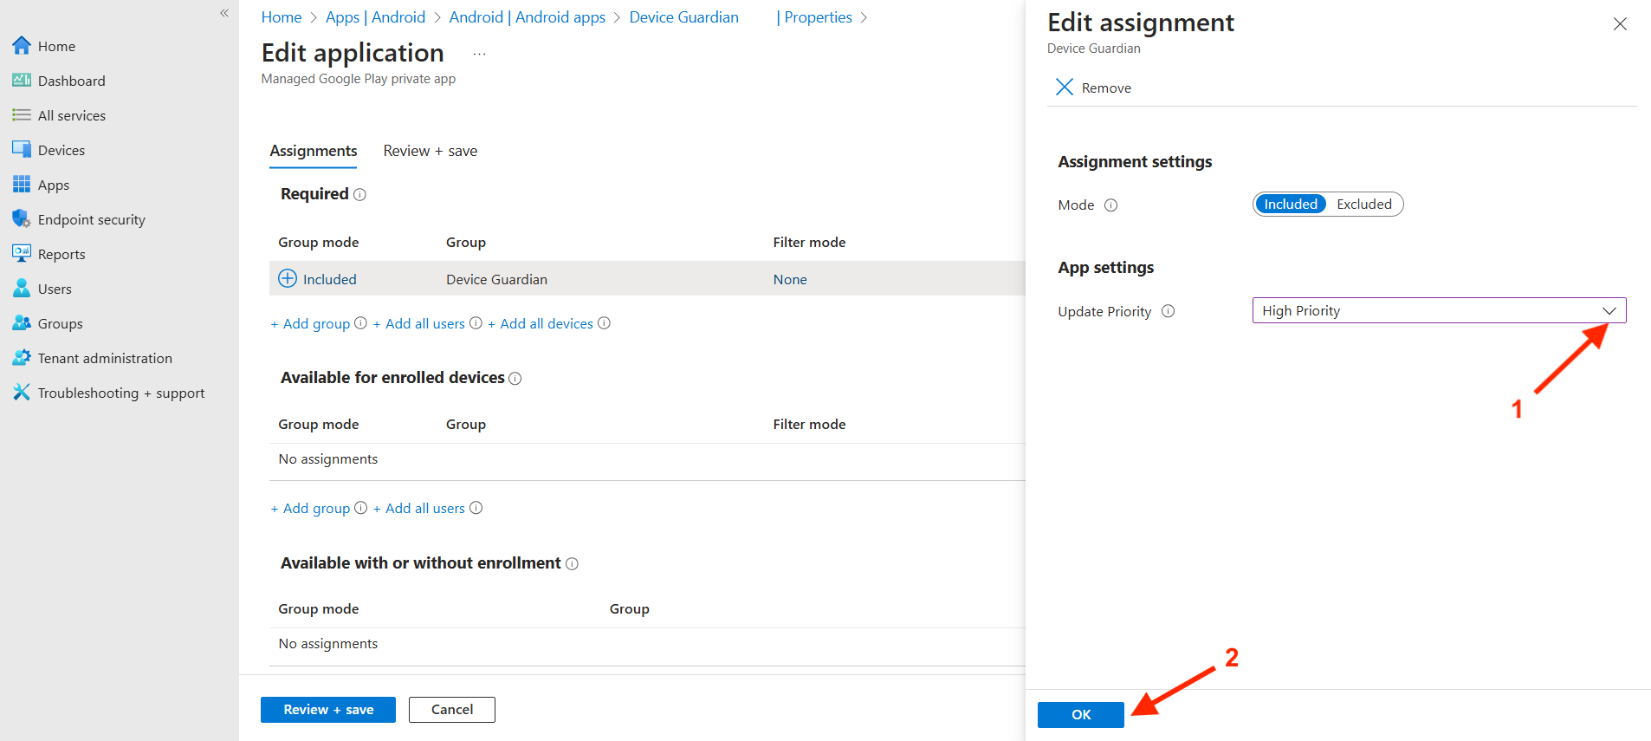Set Mode to Excluded

[x=1363, y=205]
